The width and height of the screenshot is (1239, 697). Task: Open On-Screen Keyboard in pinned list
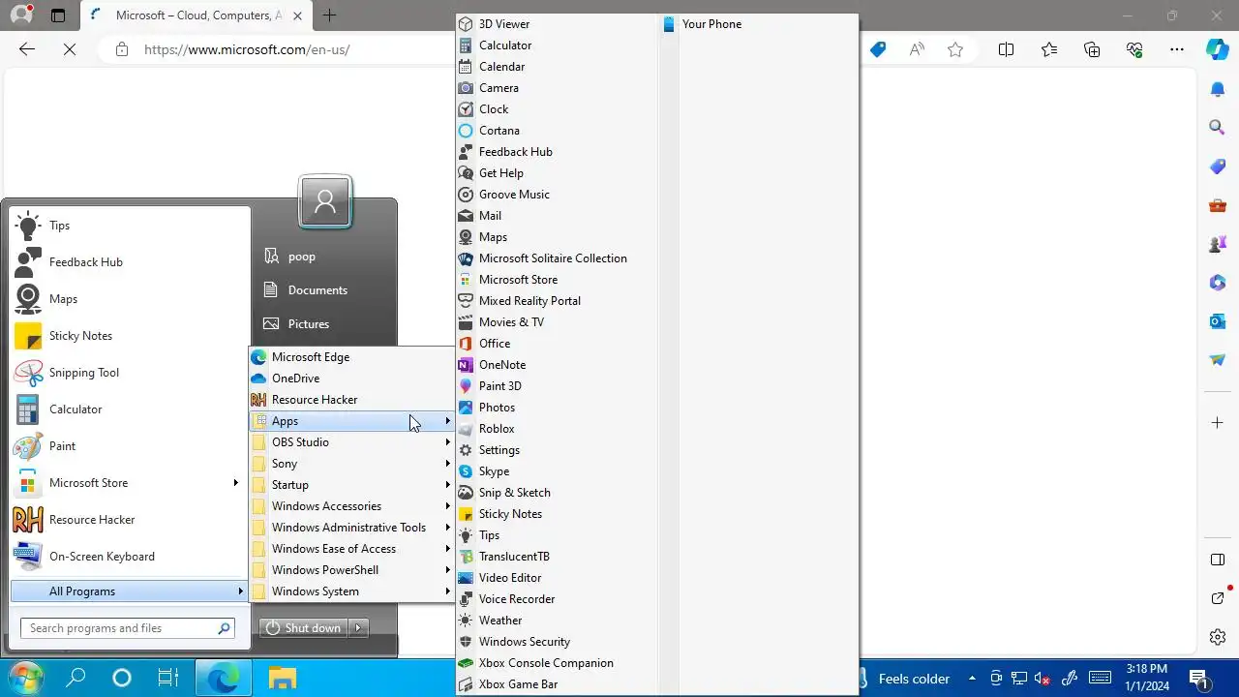coord(128,557)
